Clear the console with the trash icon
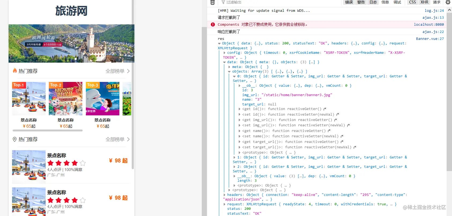 pos(212,2)
